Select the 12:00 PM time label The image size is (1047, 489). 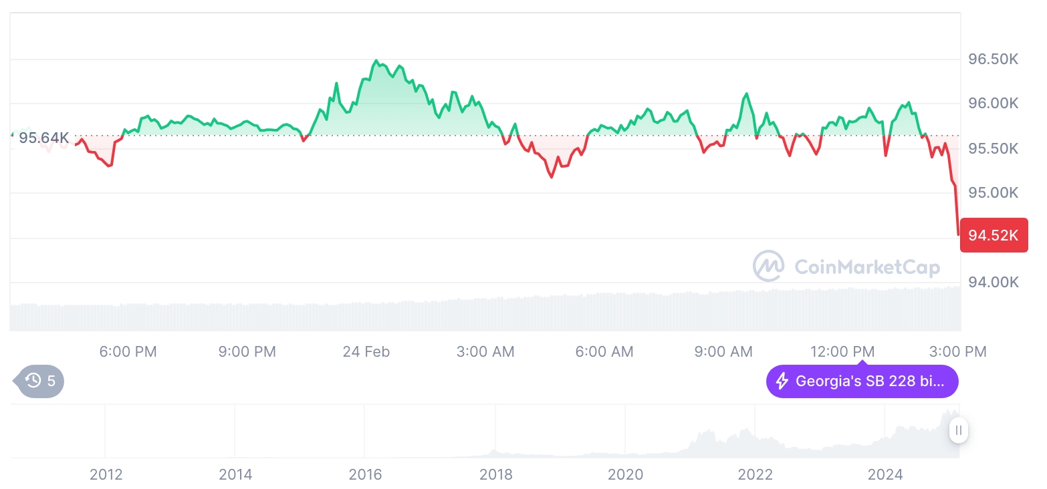coord(842,351)
